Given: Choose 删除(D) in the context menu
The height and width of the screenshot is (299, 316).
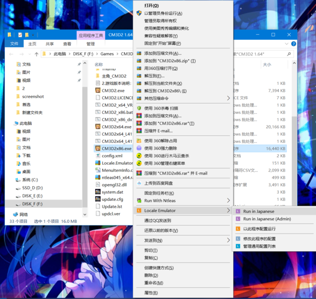Looking at the screenshot, I should tap(151, 275).
